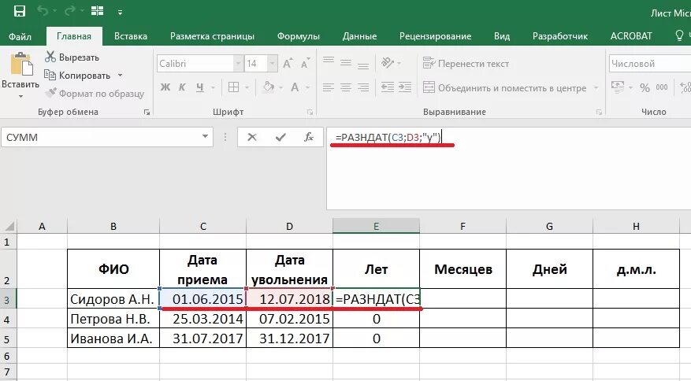This screenshot has height=381, width=691.
Task: Open the font name dropdown arrow
Action: [238, 64]
